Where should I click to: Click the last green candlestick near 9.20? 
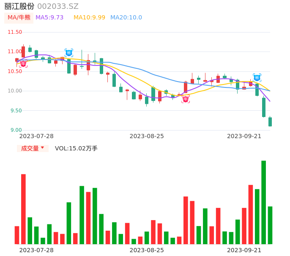pos(270,122)
